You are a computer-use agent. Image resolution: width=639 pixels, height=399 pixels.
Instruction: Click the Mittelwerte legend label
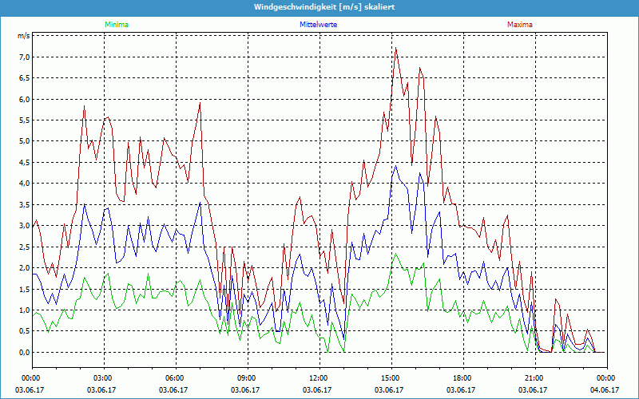(319, 25)
